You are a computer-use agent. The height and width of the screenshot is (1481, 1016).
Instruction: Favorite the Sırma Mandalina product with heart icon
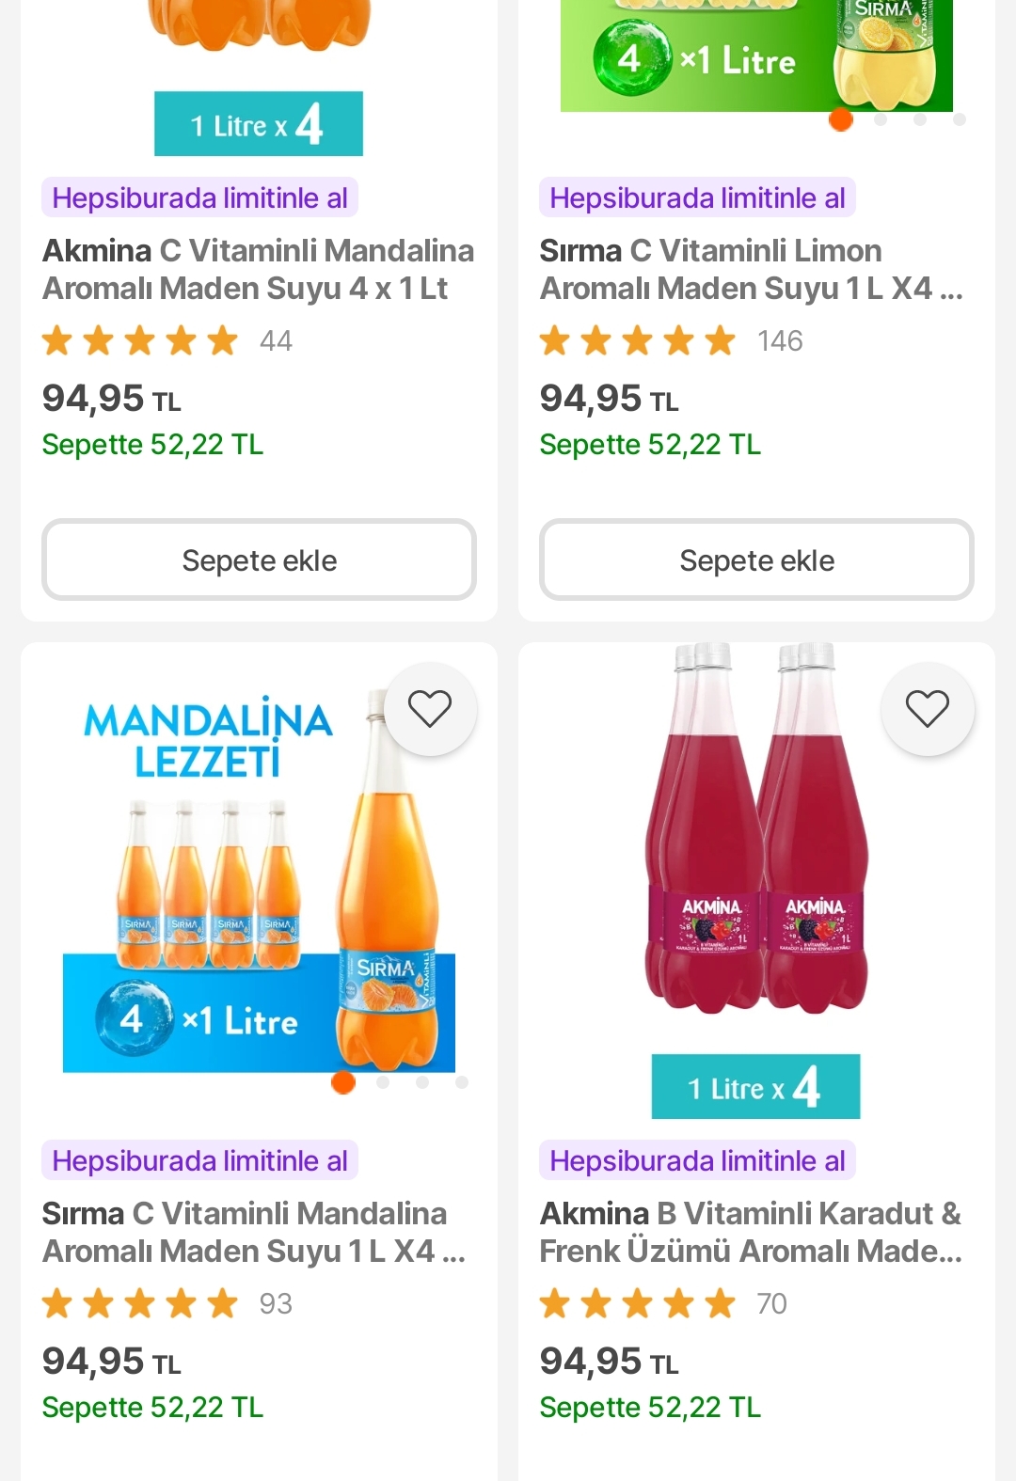coord(430,709)
